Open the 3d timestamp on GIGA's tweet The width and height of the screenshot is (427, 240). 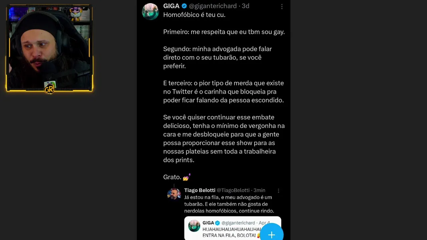(246, 6)
